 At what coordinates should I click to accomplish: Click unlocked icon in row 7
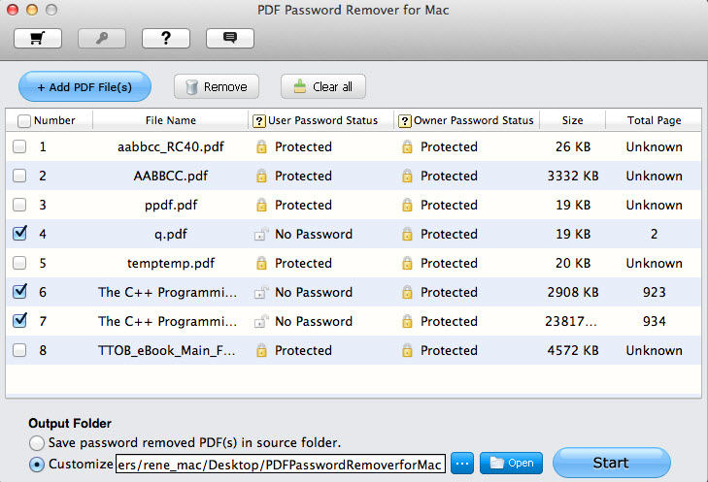[261, 321]
